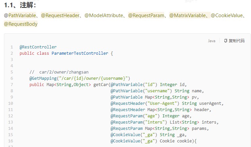The width and height of the screenshot is (251, 147).
Task: Click the copy code icon
Action: [226, 41]
